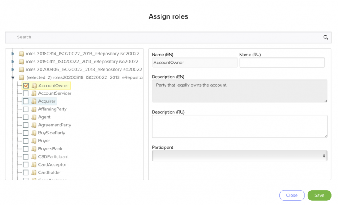Click into the Search field
The height and width of the screenshot is (205, 338).
tap(168, 37)
